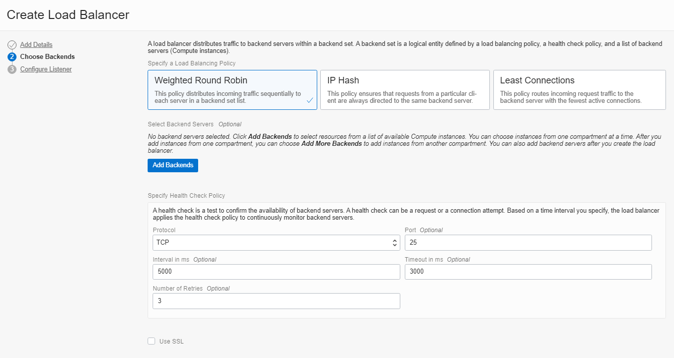Screen dimensions: 674x358
Task: Select the Choose Backends wizard step
Action: pos(47,56)
